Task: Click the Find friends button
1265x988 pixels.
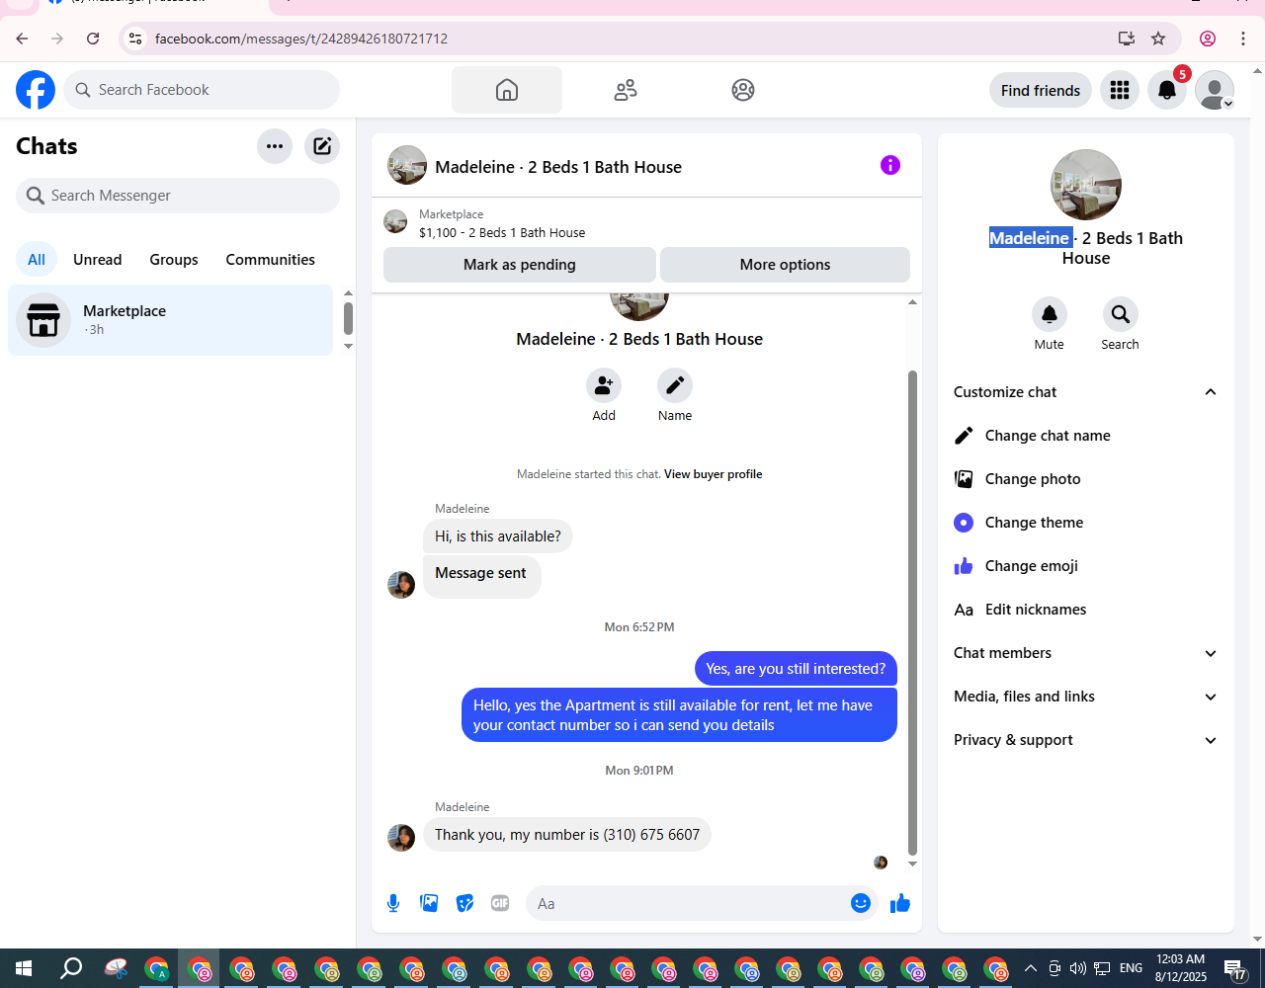Action: coord(1041,90)
